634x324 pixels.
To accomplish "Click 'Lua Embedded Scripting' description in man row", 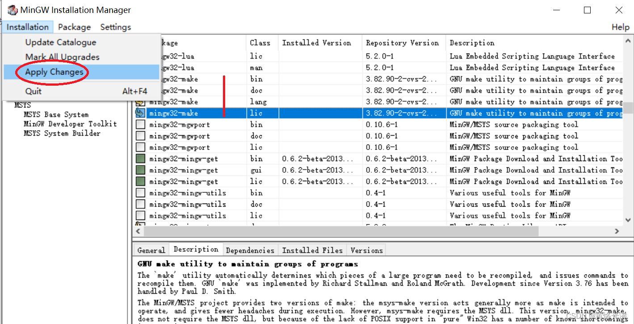I will point(532,68).
